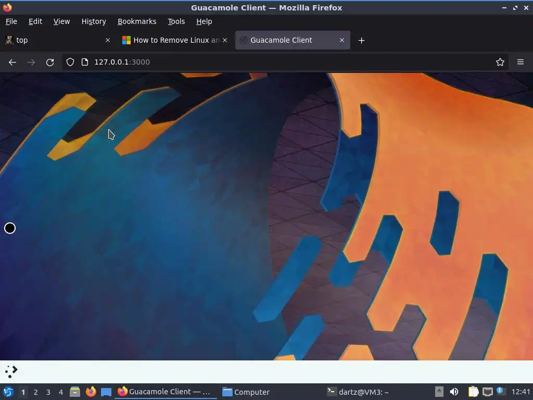
Task: Show site information page icon
Action: pyautogui.click(x=85, y=62)
